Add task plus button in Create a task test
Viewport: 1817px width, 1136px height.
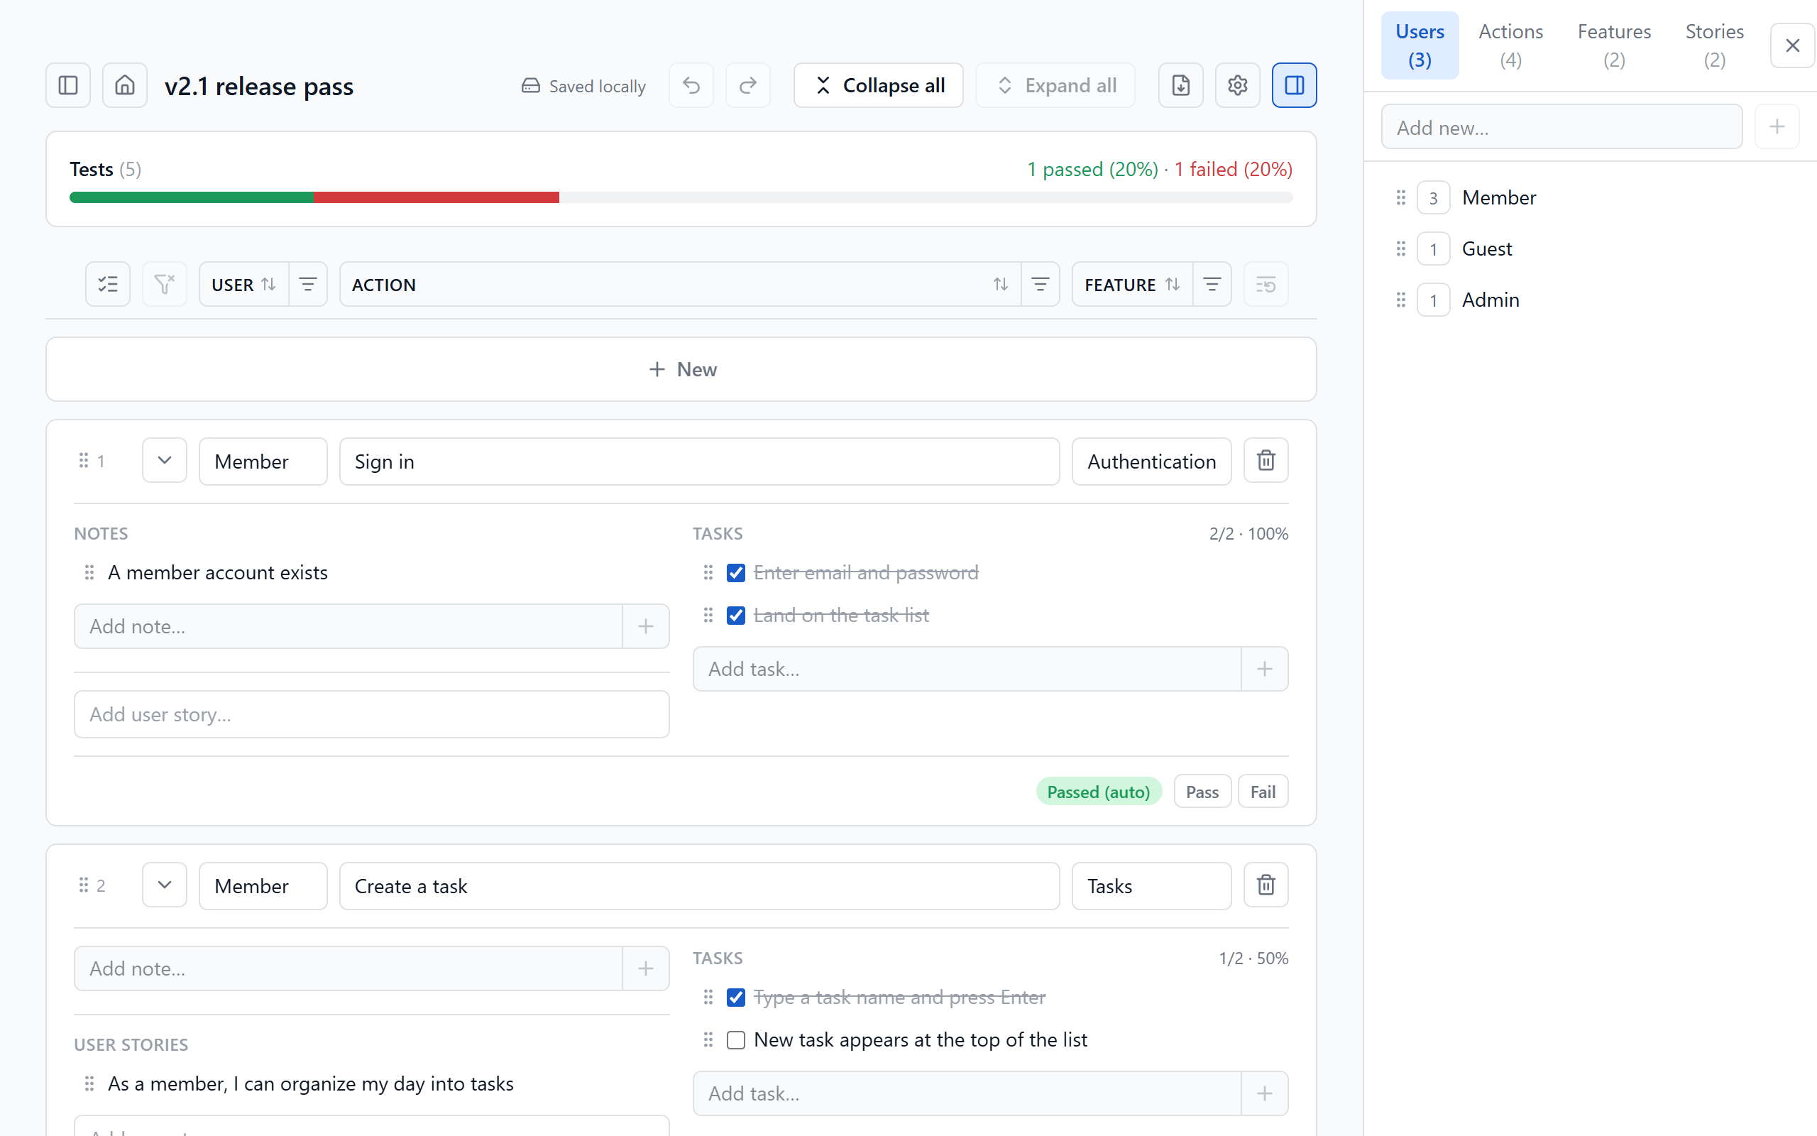1264,1093
